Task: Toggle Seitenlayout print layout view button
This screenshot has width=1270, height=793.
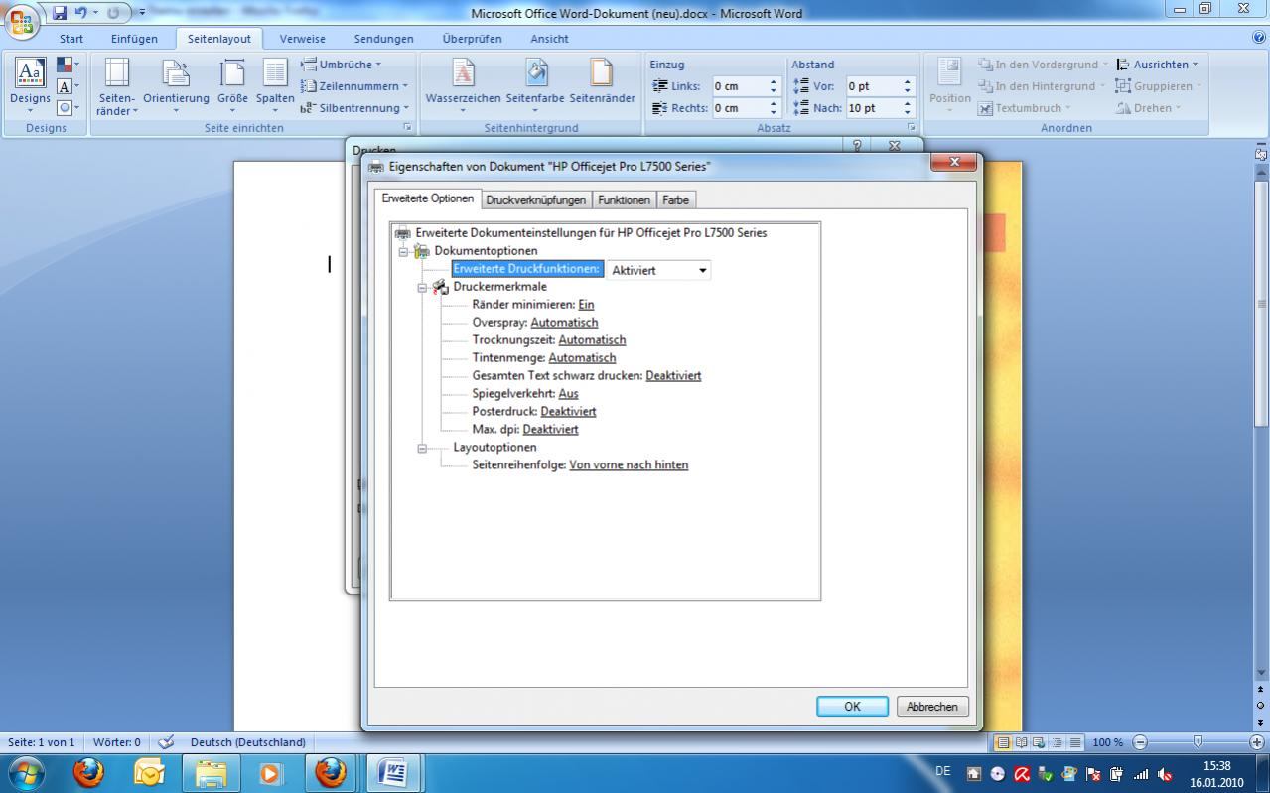Action: [x=1002, y=742]
